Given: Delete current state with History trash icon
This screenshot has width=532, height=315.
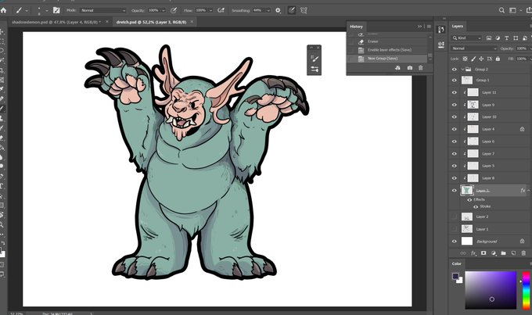Looking at the screenshot, I should pyautogui.click(x=420, y=68).
